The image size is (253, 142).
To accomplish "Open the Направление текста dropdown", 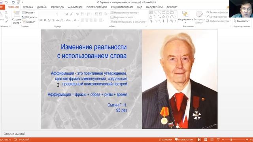I will coord(125,13).
